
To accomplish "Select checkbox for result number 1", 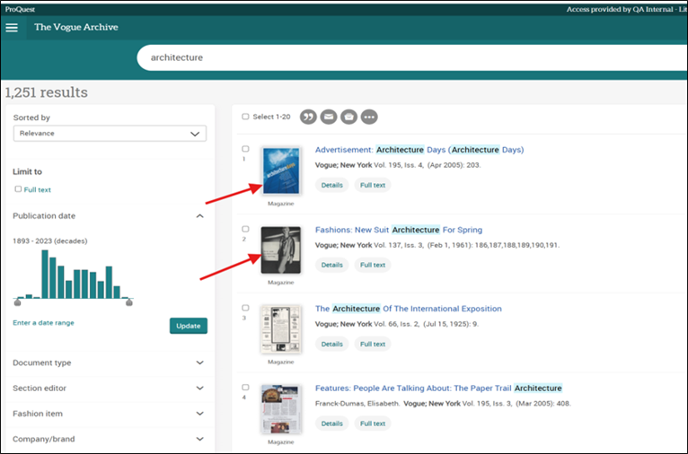I will click(x=245, y=149).
